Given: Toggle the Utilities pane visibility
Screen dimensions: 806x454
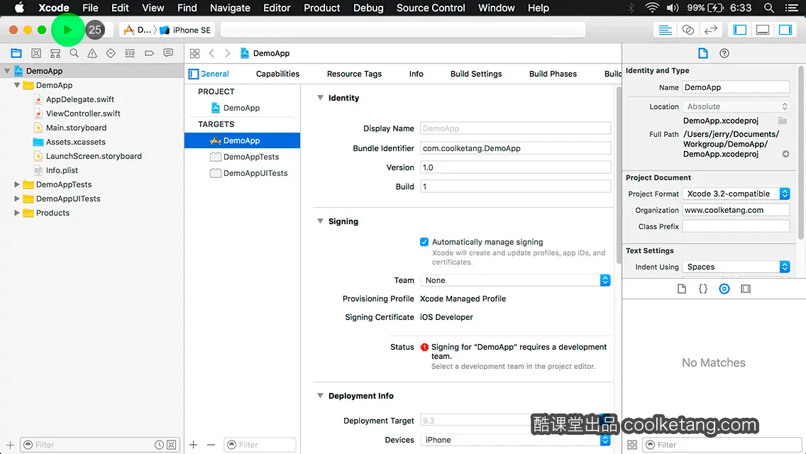Looking at the screenshot, I should pyautogui.click(x=785, y=30).
